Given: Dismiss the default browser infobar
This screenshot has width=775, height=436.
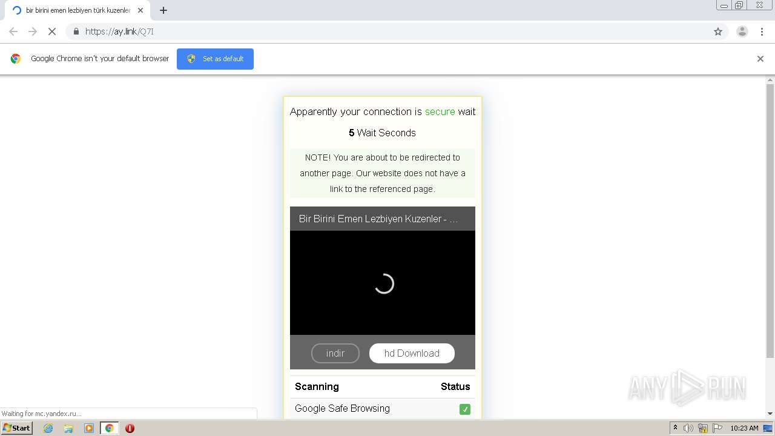Looking at the screenshot, I should [x=760, y=59].
